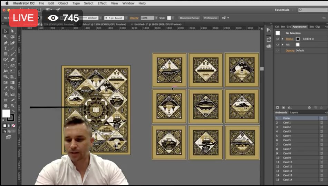
Task: Open the Opacity slider arrow in control bar
Action: (x=156, y=18)
